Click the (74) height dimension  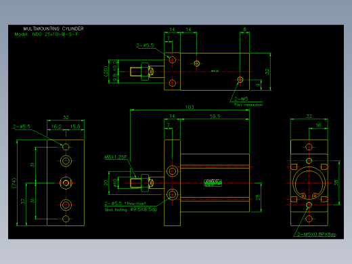click(14, 183)
